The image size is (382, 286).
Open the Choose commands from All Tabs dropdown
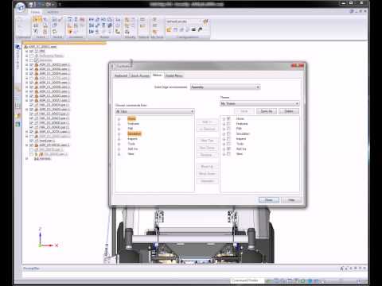(154, 111)
